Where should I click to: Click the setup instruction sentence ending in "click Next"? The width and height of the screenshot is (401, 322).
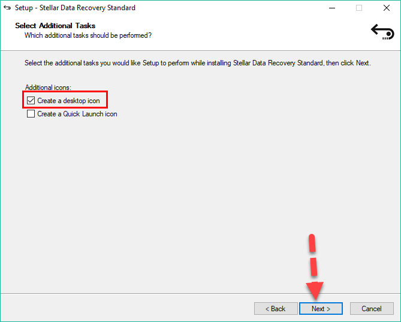tap(197, 63)
